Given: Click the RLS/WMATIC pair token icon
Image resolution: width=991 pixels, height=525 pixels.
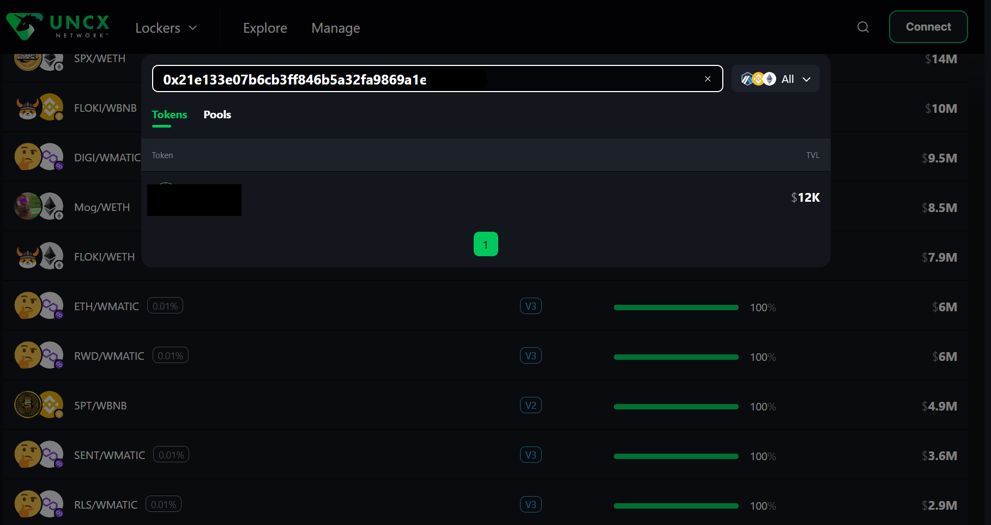Looking at the screenshot, I should click(39, 505).
